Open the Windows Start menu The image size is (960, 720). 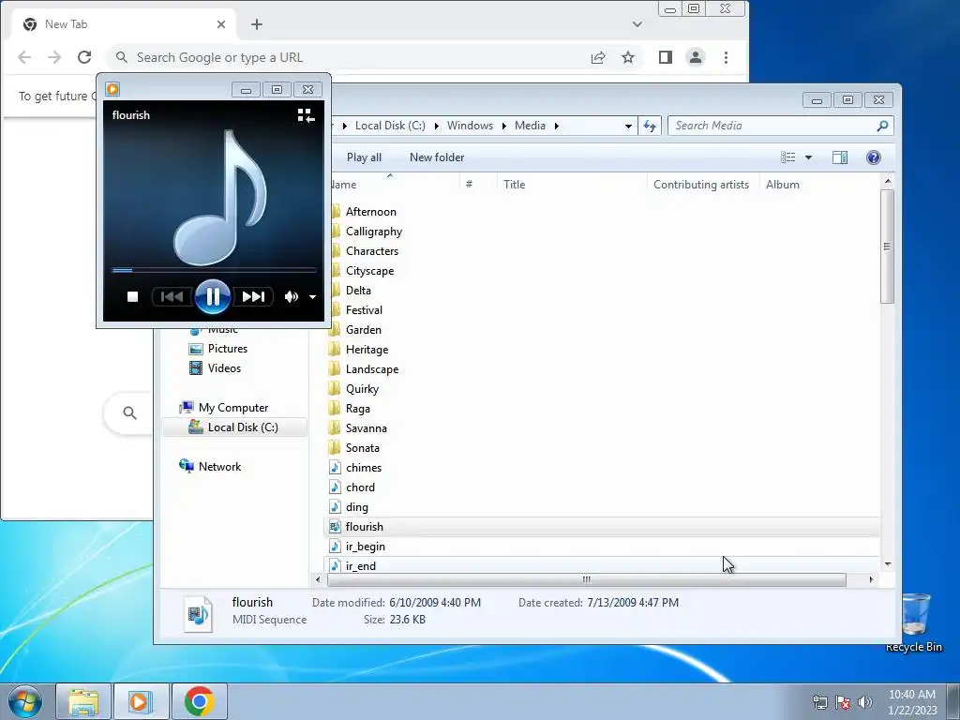tap(25, 701)
